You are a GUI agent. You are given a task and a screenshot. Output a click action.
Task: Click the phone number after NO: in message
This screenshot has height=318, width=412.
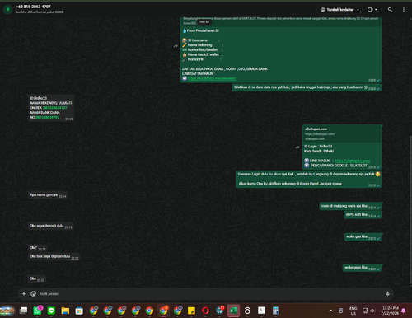coord(47,117)
